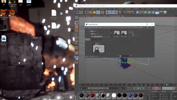
Task: Click the Play Forward button
Action: (139, 88)
